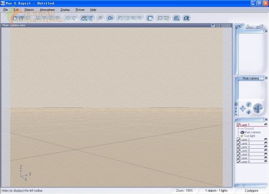269x194 pixels.
Task: Open the Objects menu
Action: (x=29, y=10)
